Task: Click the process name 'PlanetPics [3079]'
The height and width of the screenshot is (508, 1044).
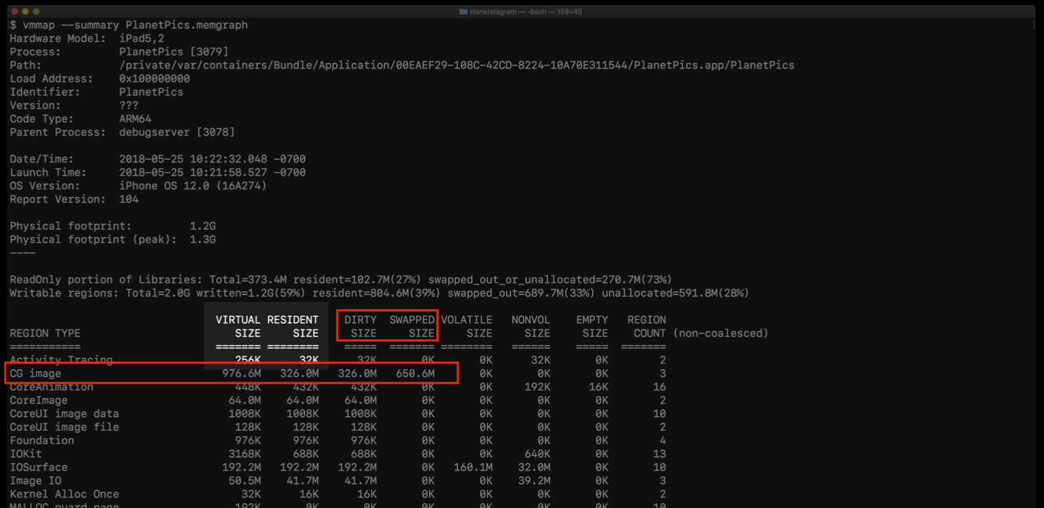Action: click(x=174, y=52)
